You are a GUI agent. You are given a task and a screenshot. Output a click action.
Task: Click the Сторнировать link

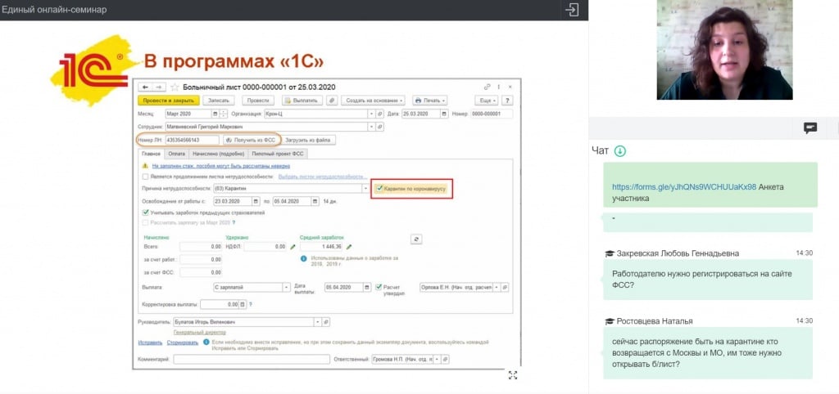(x=183, y=343)
